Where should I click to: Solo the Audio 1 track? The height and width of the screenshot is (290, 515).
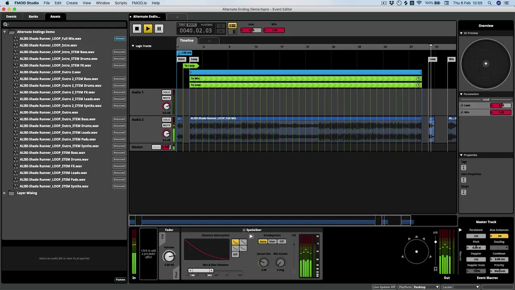coord(167,92)
